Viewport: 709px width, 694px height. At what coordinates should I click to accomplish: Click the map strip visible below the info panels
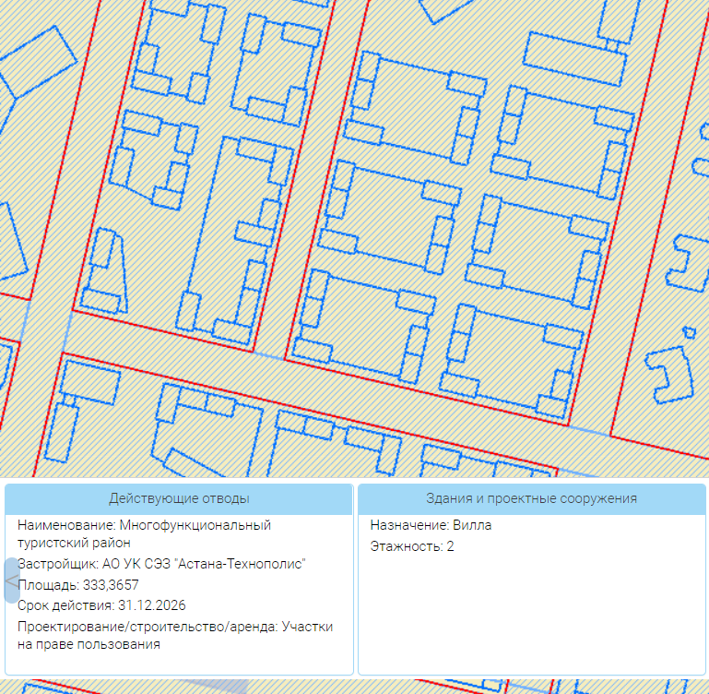pos(369,686)
